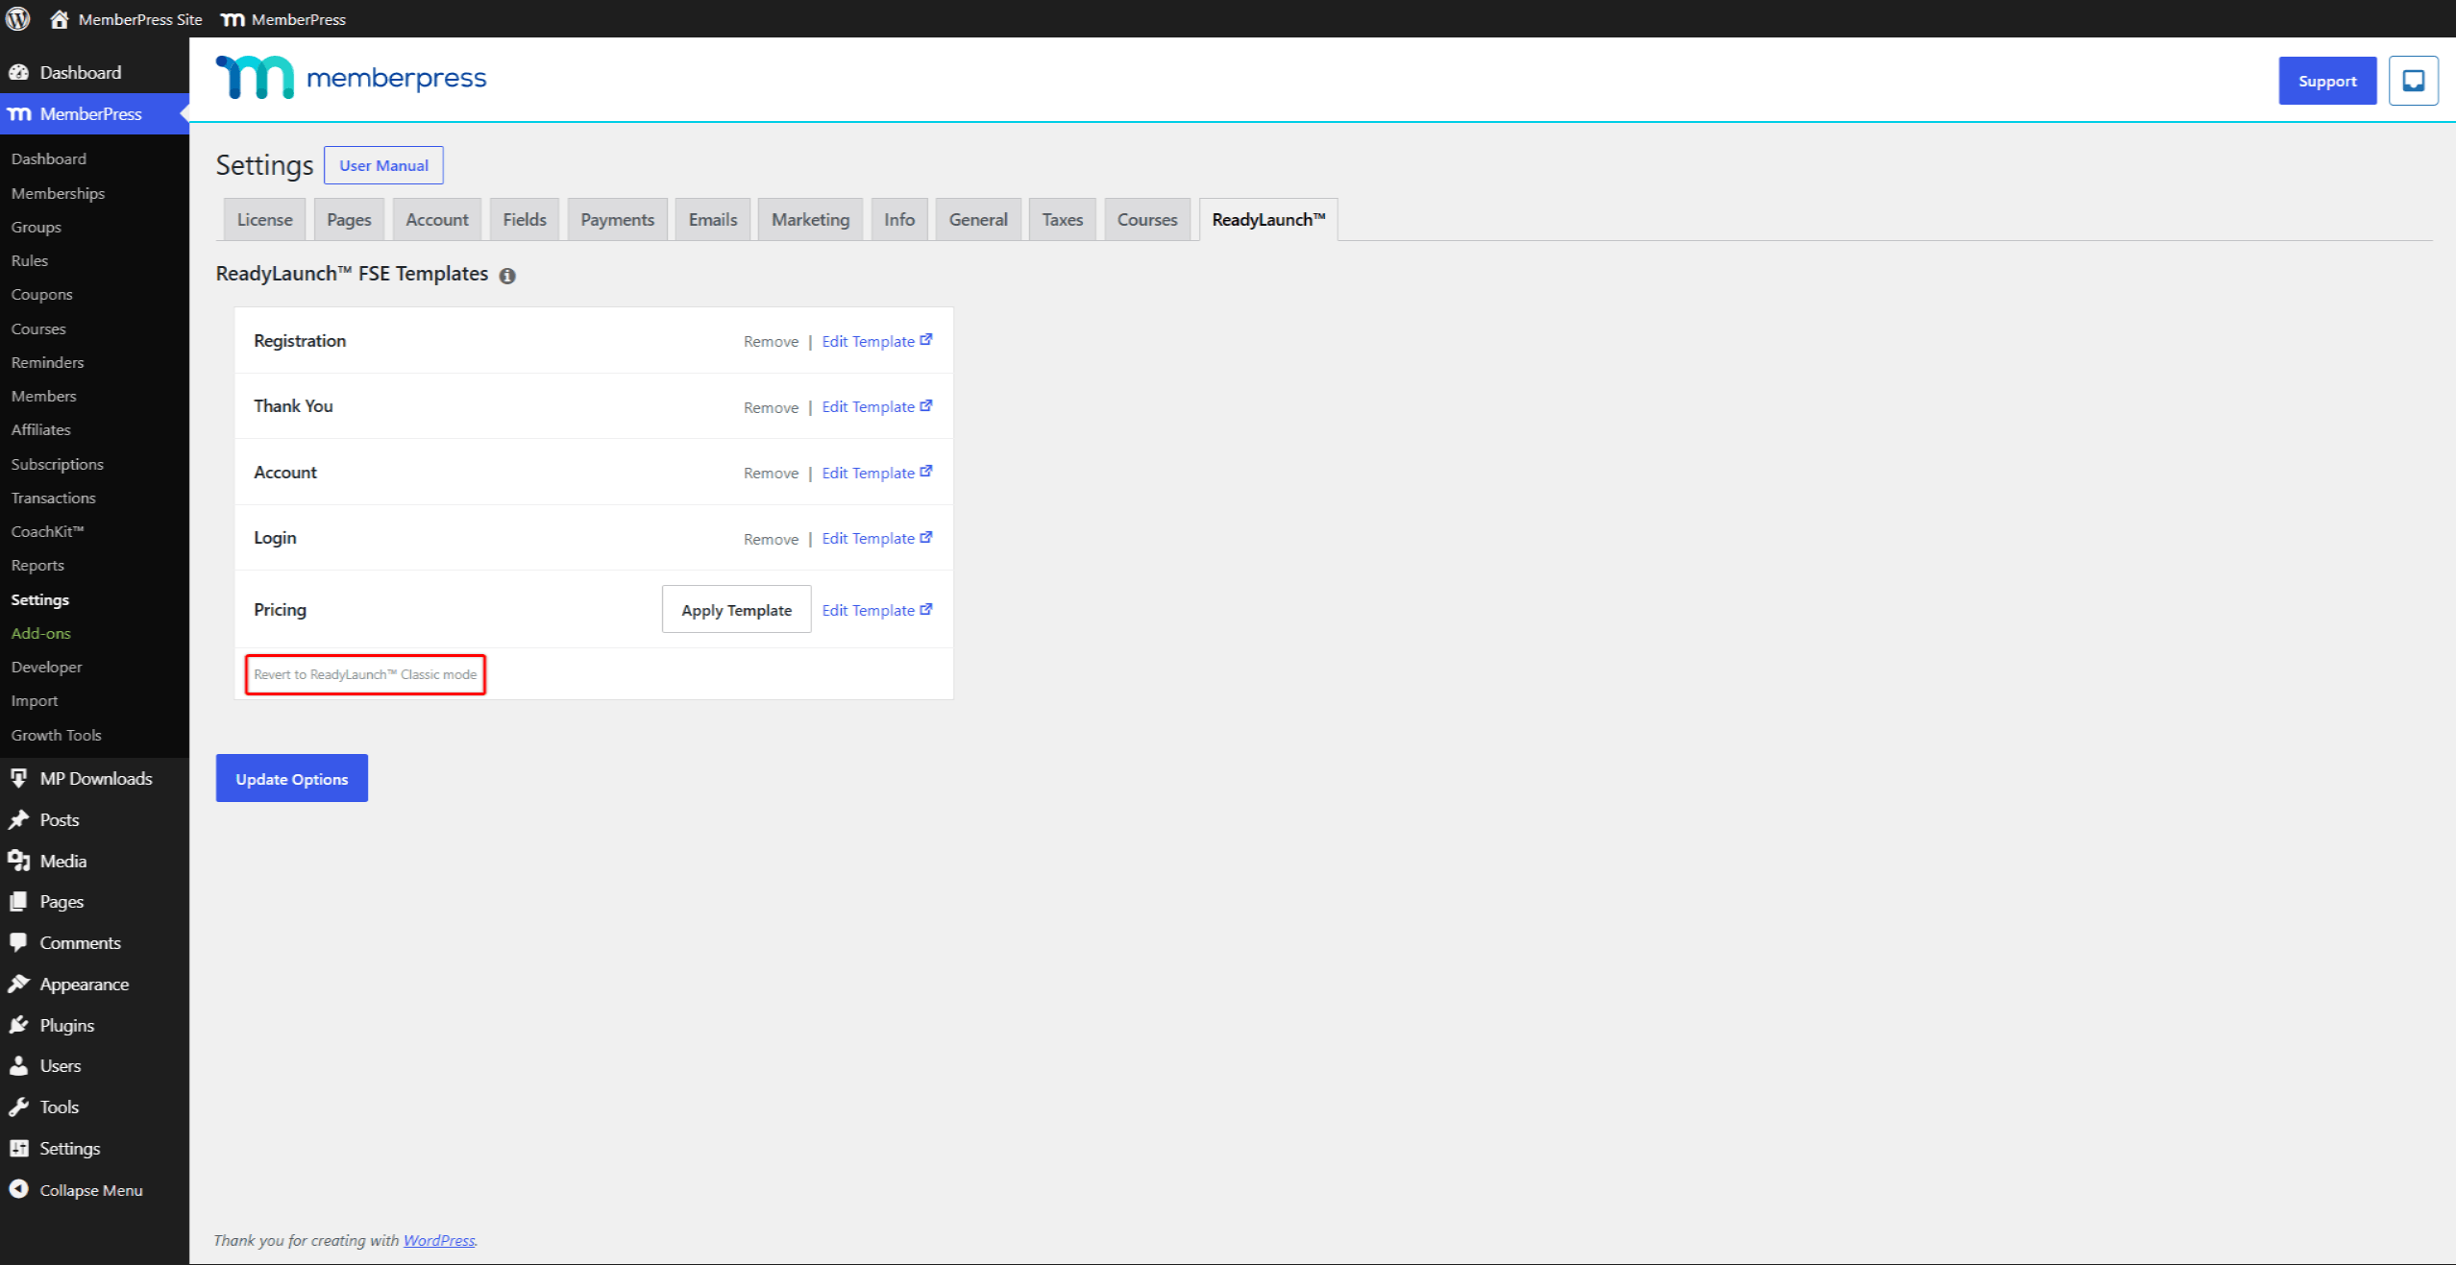Click the WordPress logo icon in admin bar

(x=18, y=18)
